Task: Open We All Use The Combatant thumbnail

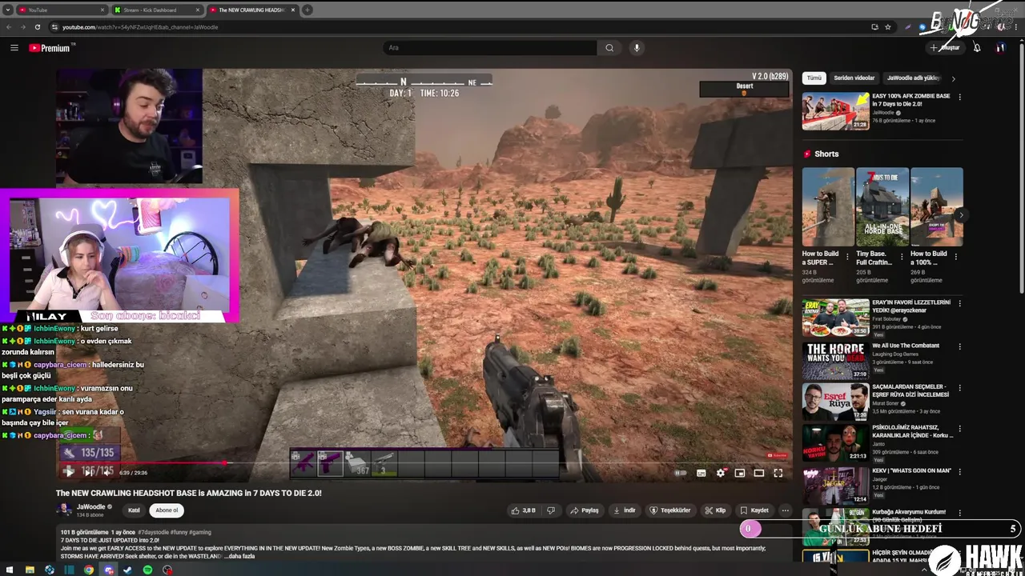Action: coord(835,361)
